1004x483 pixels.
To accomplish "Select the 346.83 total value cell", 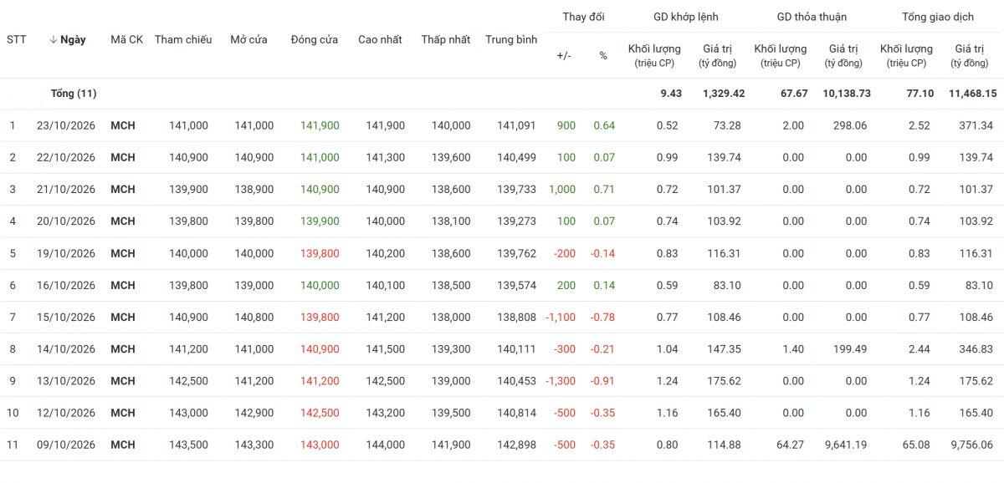I will tap(976, 348).
